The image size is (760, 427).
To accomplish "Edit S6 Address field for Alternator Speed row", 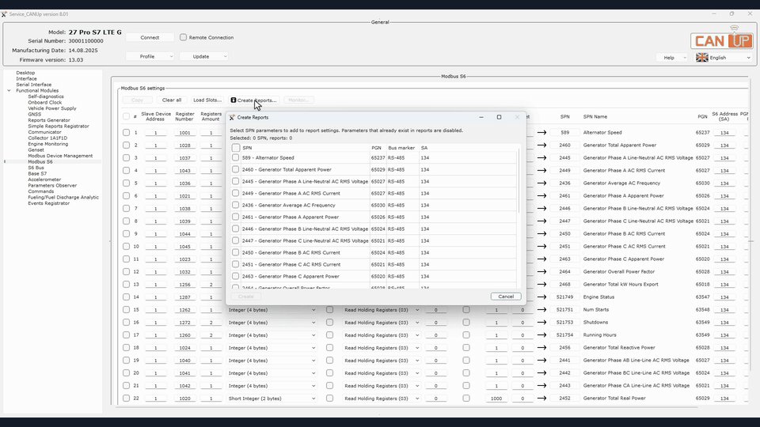I will click(724, 133).
